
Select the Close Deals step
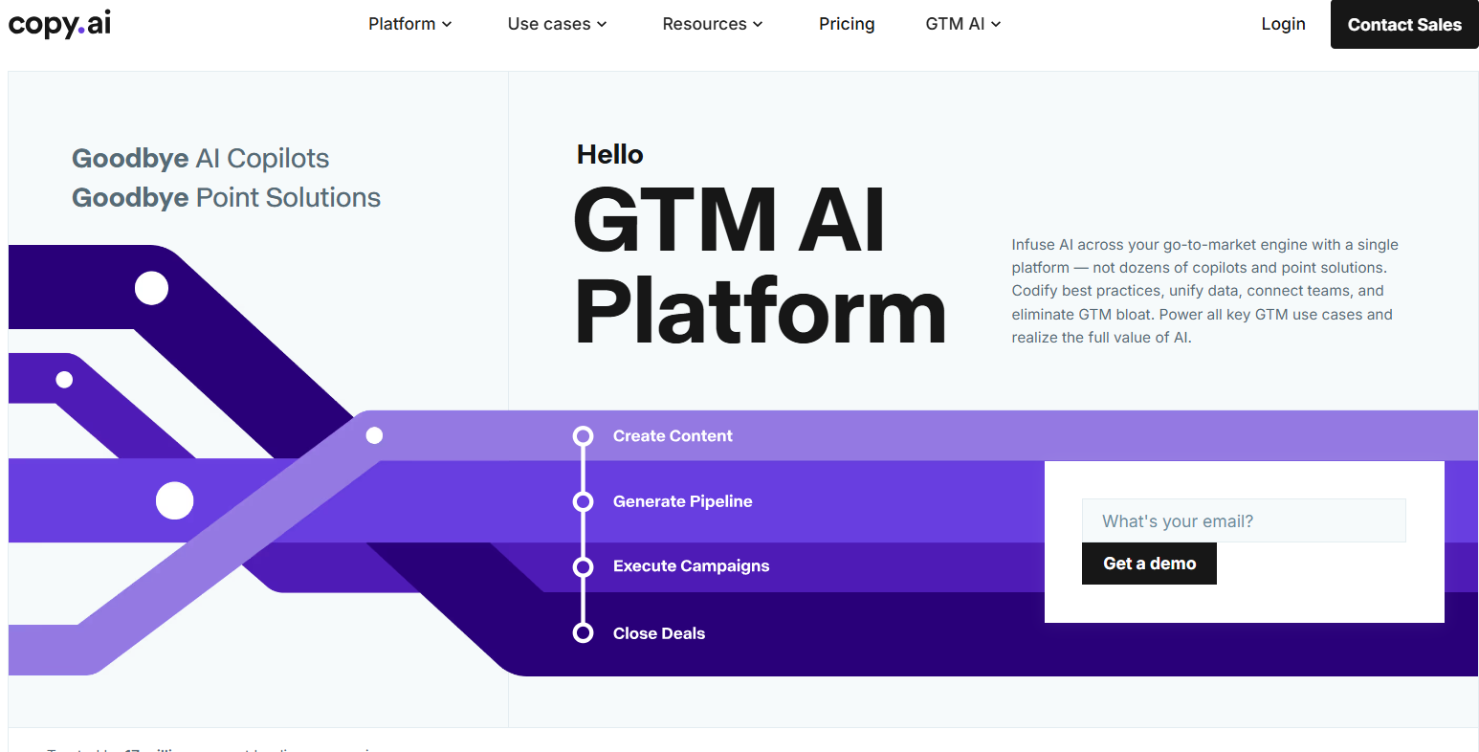click(x=659, y=633)
